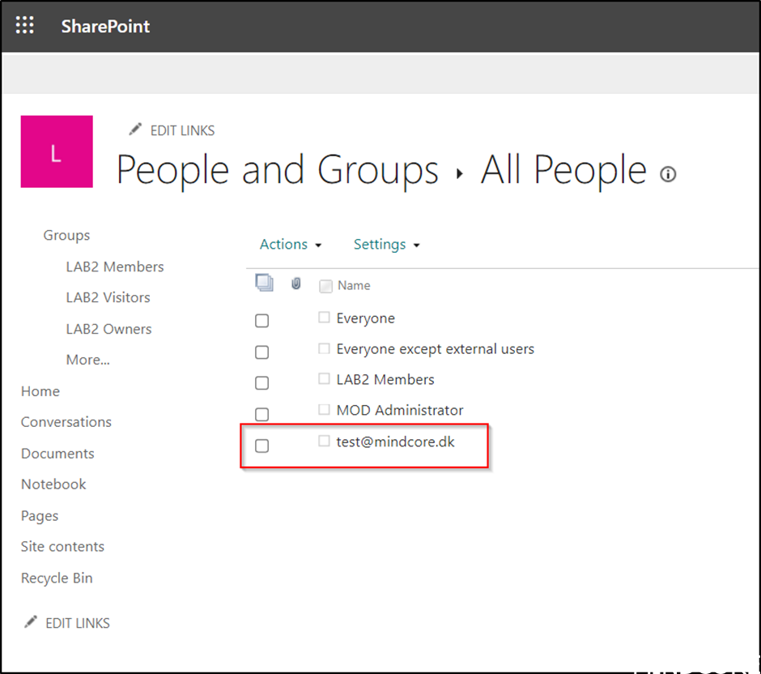Screen dimensions: 761x674
Task: Open LAB2 Visitors group in sidebar
Action: pos(108,297)
